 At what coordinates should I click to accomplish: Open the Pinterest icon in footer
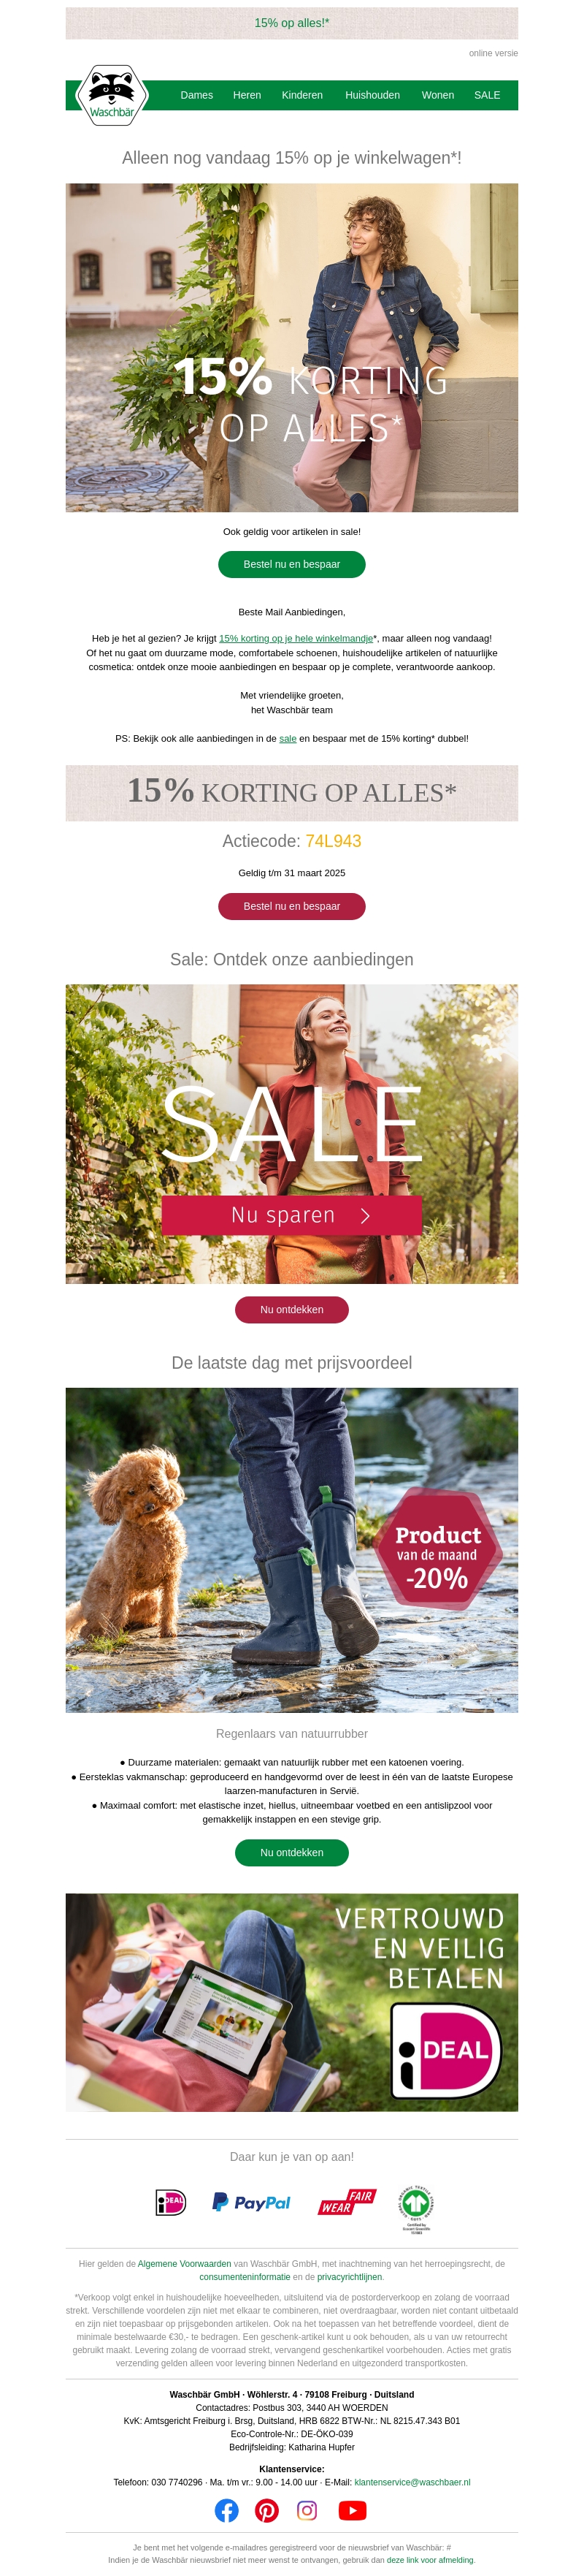point(266,2510)
